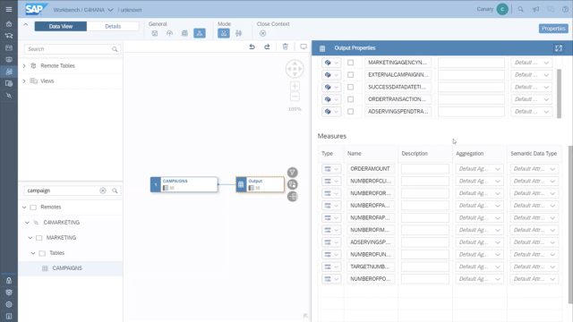
Task: Select the Output node on the canvas
Action: (261, 184)
